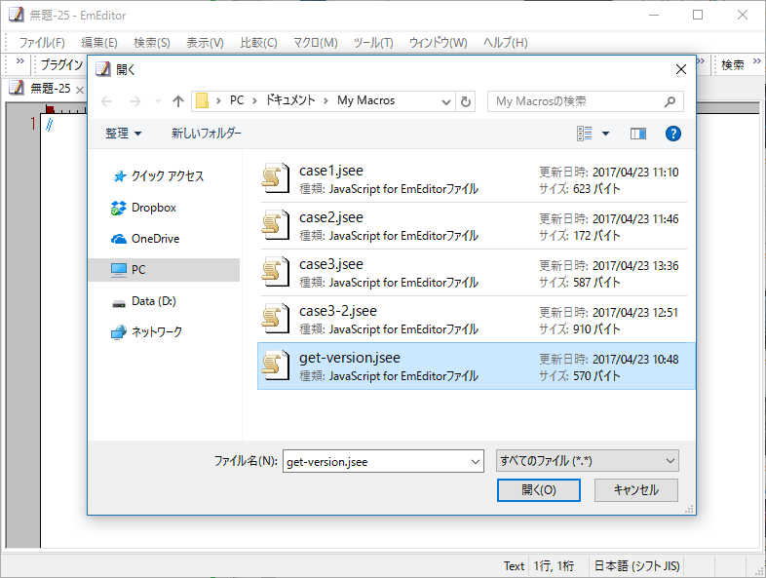The height and width of the screenshot is (578, 766).
Task: Show the preview pane
Action: coord(638,134)
